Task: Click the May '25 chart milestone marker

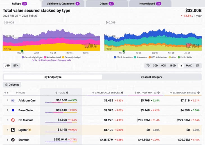Action: click(x=22, y=51)
